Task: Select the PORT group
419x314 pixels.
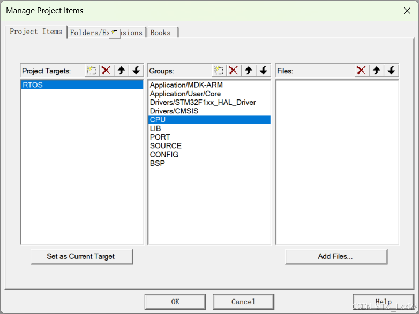Action: [x=209, y=137]
